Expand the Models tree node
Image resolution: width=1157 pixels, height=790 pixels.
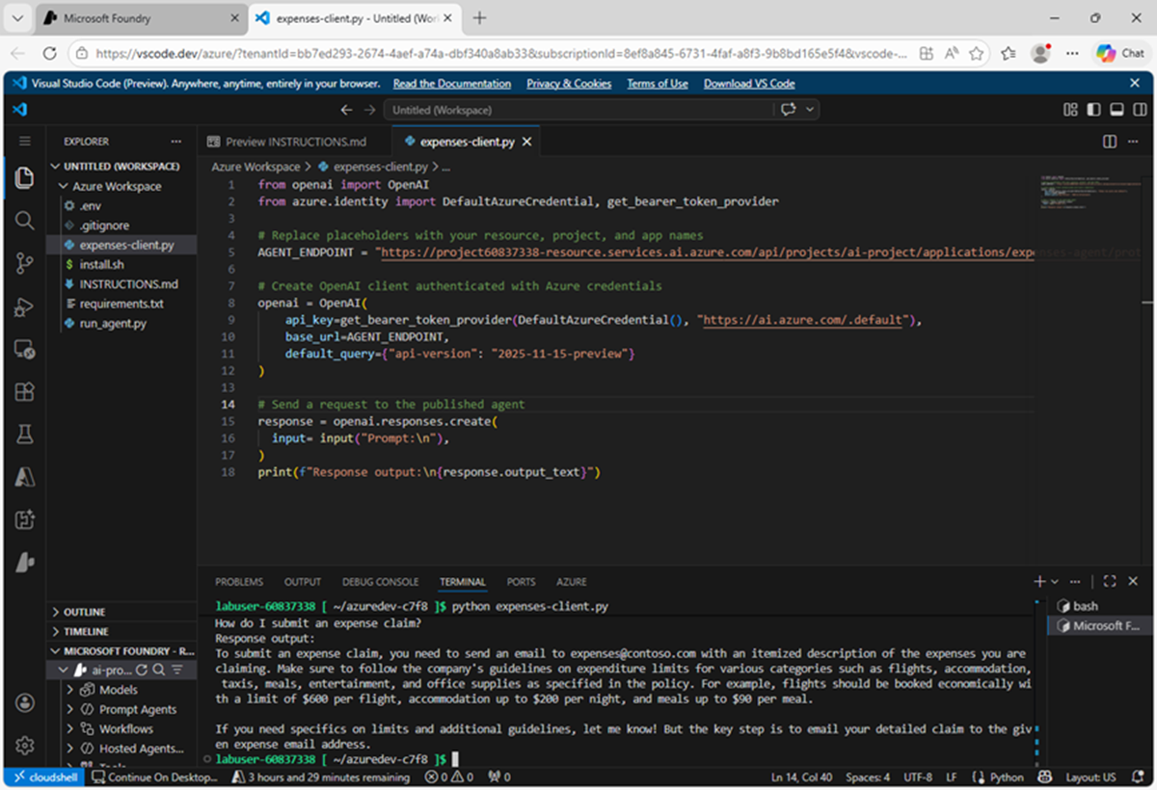tap(119, 690)
